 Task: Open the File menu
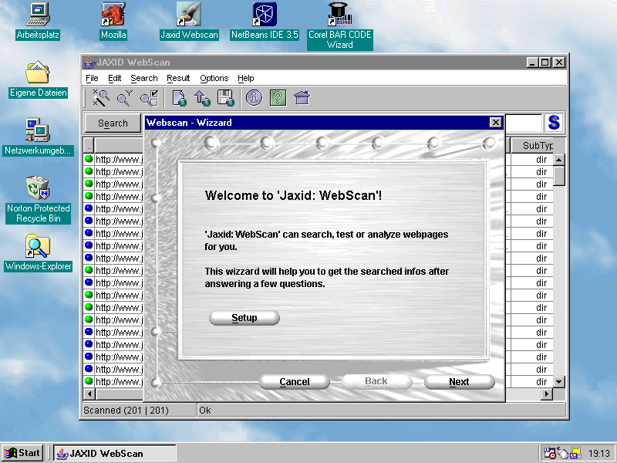pos(92,79)
